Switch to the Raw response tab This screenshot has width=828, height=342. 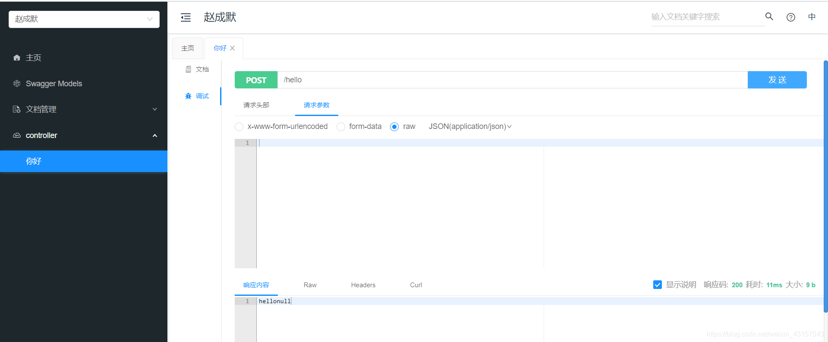coord(310,285)
